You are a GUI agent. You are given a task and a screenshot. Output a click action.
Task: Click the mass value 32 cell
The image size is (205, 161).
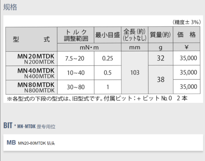[160, 58]
